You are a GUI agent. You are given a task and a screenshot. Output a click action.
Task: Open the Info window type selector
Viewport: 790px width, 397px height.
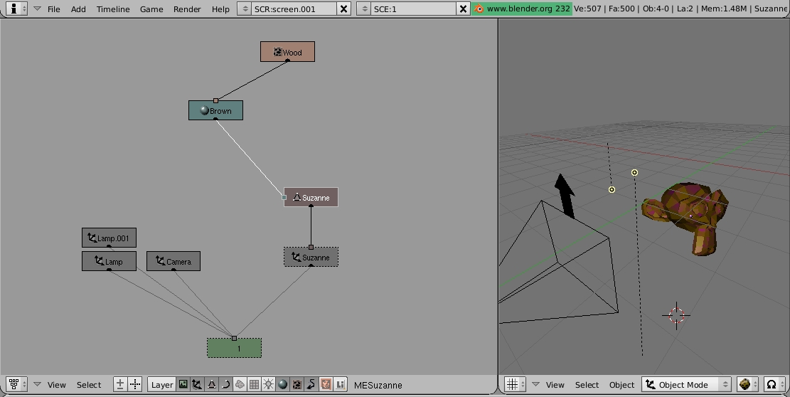pos(16,9)
